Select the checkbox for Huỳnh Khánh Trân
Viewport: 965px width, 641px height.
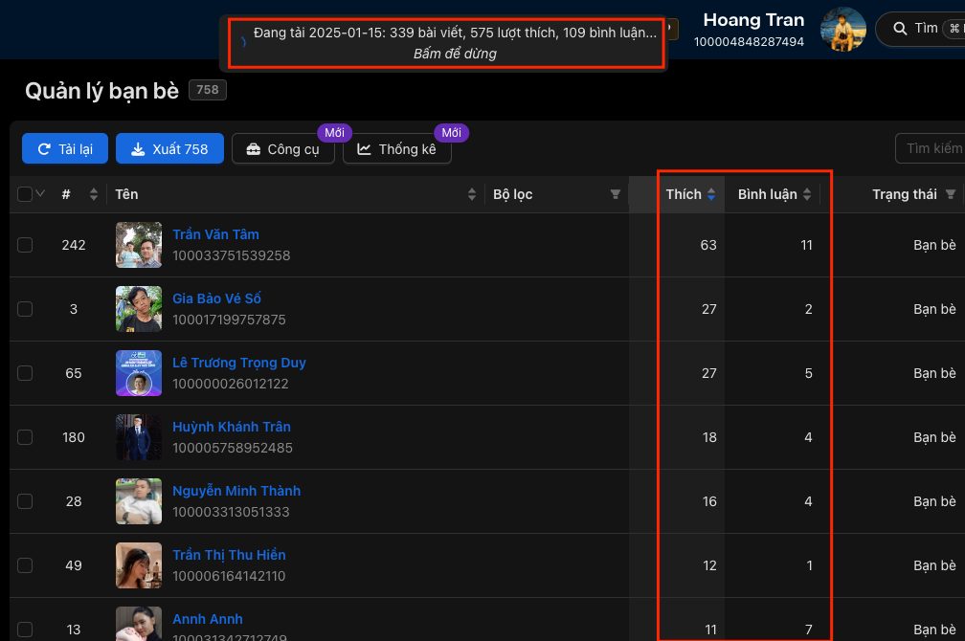(x=25, y=437)
